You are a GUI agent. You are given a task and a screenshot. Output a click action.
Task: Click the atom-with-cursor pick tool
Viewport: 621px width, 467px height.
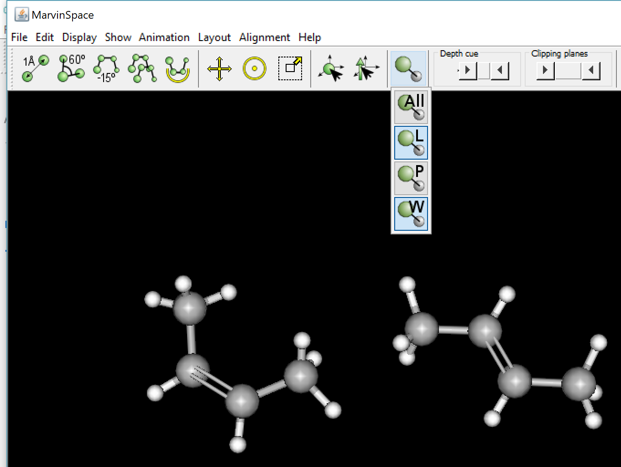[331, 69]
